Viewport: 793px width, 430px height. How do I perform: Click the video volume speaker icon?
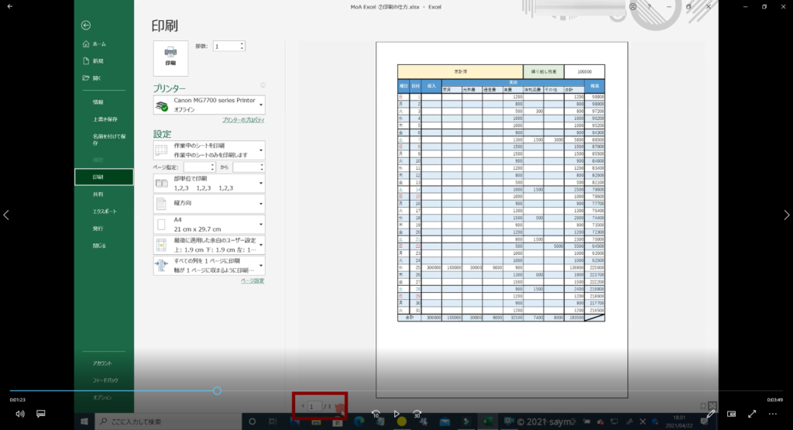click(19, 414)
